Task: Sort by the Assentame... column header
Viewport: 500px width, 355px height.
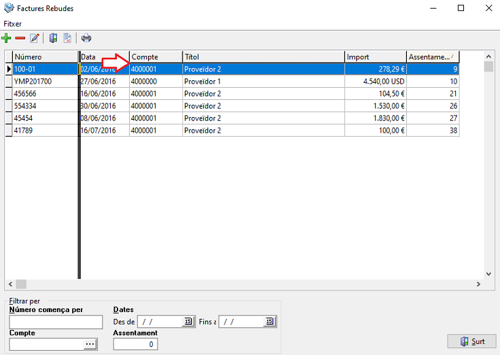Action: coord(433,57)
